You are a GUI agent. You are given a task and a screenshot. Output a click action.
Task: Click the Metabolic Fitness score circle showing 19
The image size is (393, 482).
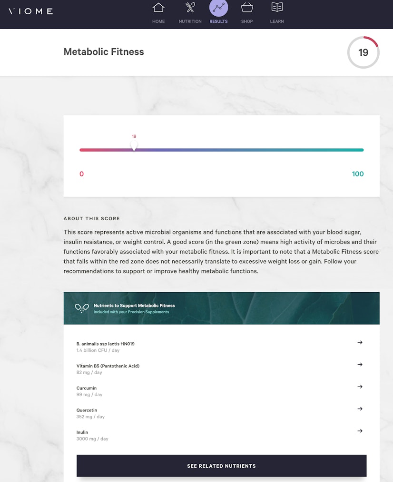[363, 52]
